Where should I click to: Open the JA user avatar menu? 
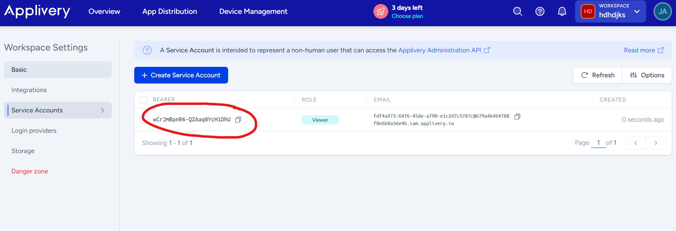(x=662, y=12)
